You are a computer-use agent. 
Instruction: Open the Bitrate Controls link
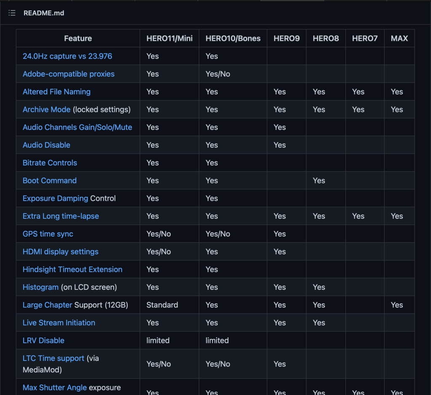[50, 163]
